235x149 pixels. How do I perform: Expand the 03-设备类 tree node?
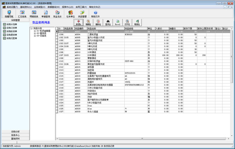coord(35,36)
